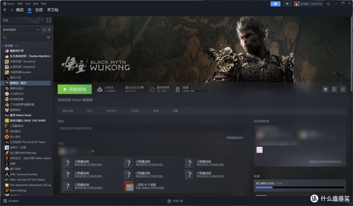This screenshot has width=353, height=206.
Task: Switch to Big Picture mode via the monitor icon
Action: [x=328, y=4]
